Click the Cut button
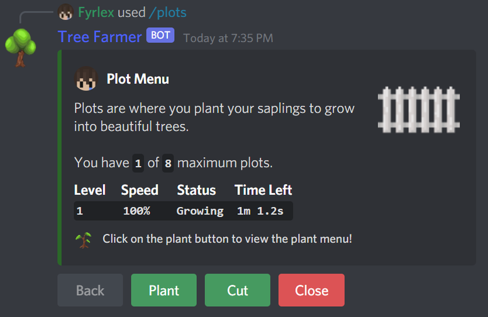Screen dimensions: 488x317 pos(238,290)
